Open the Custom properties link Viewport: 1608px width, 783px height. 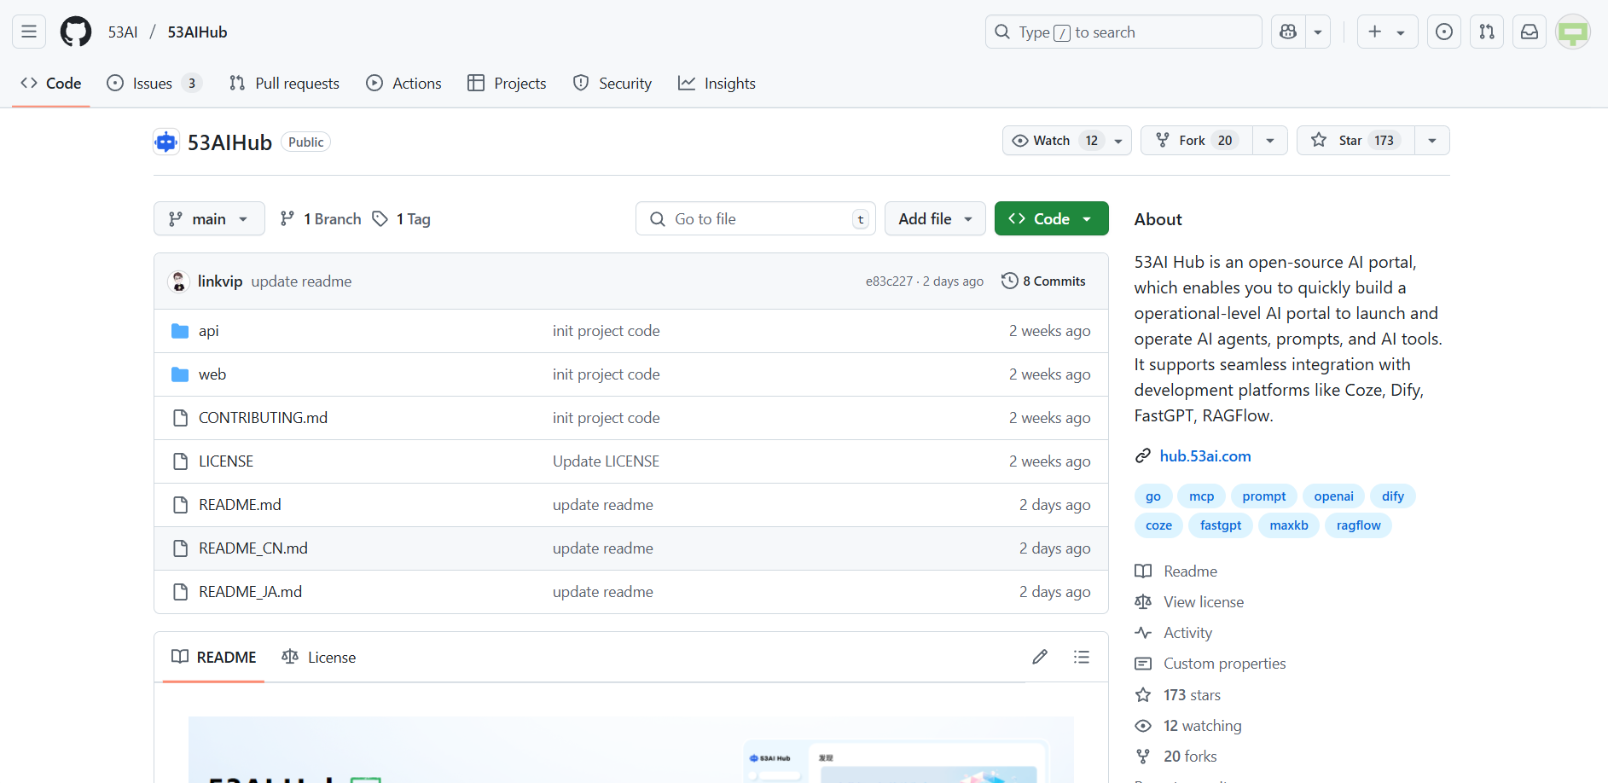[x=1224, y=664]
